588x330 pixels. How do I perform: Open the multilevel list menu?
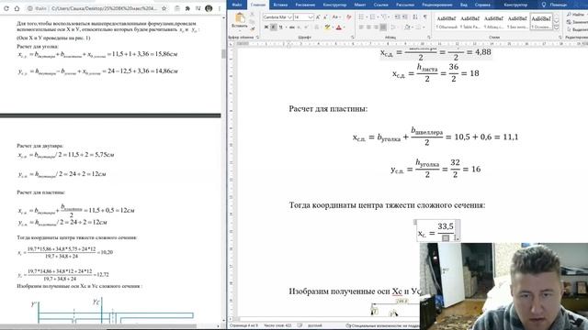(x=384, y=17)
